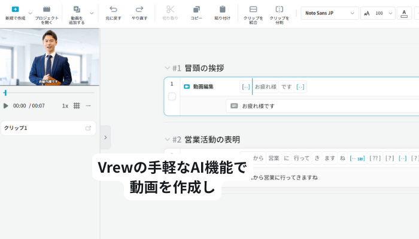This screenshot has width=419, height=239.
Task: Play the video preview
Action: [x=5, y=106]
